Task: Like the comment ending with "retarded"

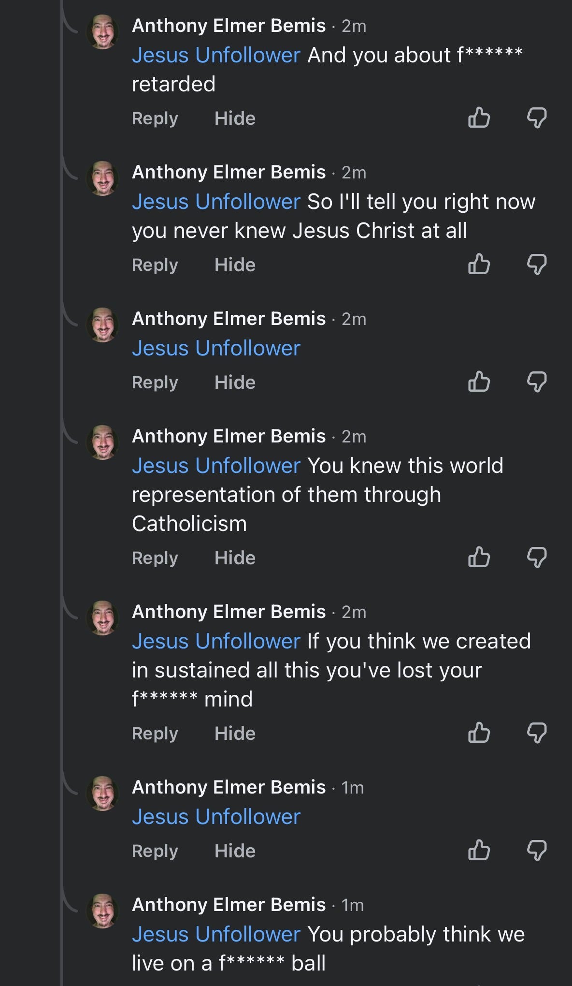Action: [479, 118]
